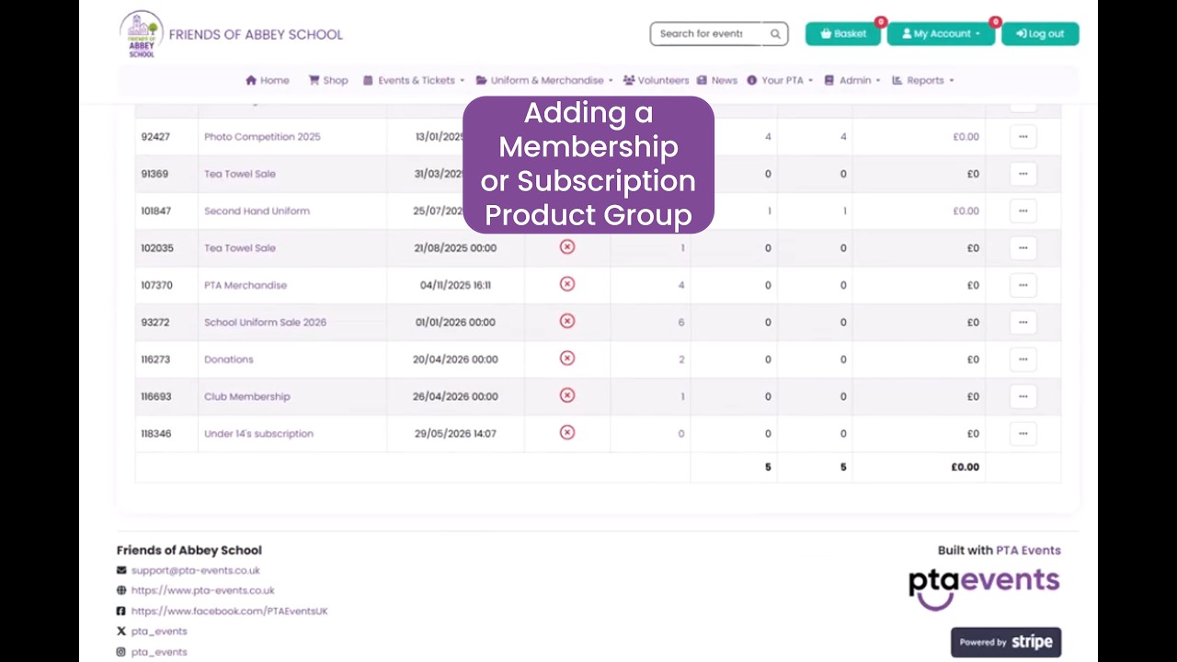Click date 29/05/2026 14:07
This screenshot has width=1177, height=662.
tap(455, 434)
